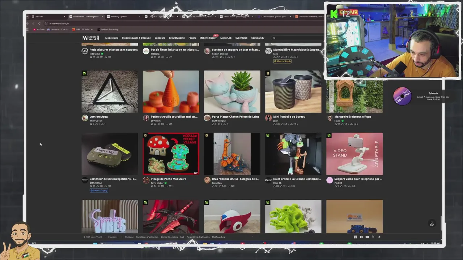Screen dimensions: 463x260
Task: Open the Conditions d'Utilisation footer link
Action: (147, 237)
